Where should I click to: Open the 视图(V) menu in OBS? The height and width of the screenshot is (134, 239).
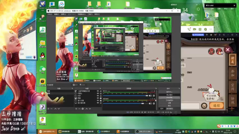click(x=63, y=14)
